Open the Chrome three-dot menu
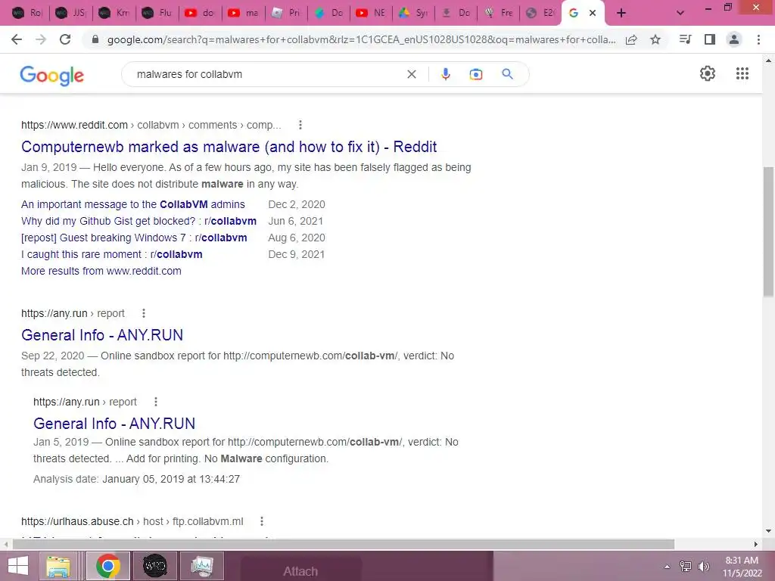 point(758,39)
